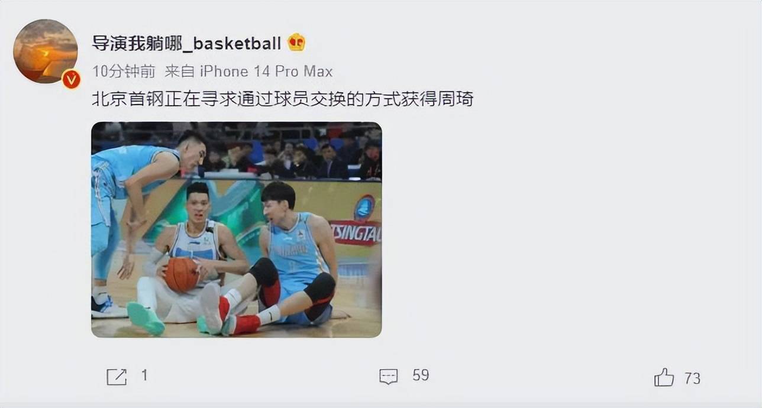Open the 导演我躺哪_basketball profile name
This screenshot has width=762, height=408.
click(x=186, y=43)
